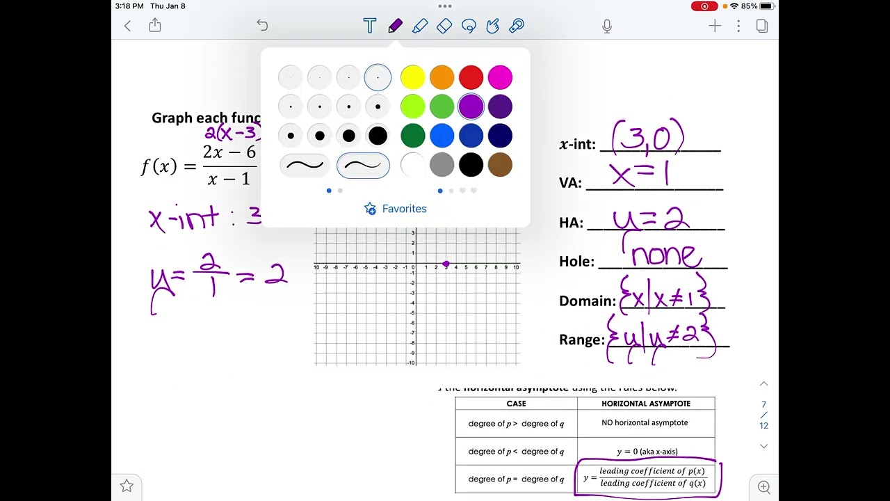The image size is (890, 501).
Task: Open the magnifier search tool in toolbar
Action: point(516,26)
